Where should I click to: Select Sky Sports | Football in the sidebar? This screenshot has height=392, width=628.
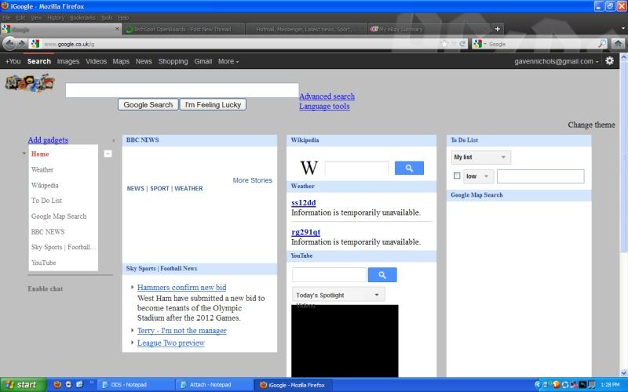tap(64, 247)
